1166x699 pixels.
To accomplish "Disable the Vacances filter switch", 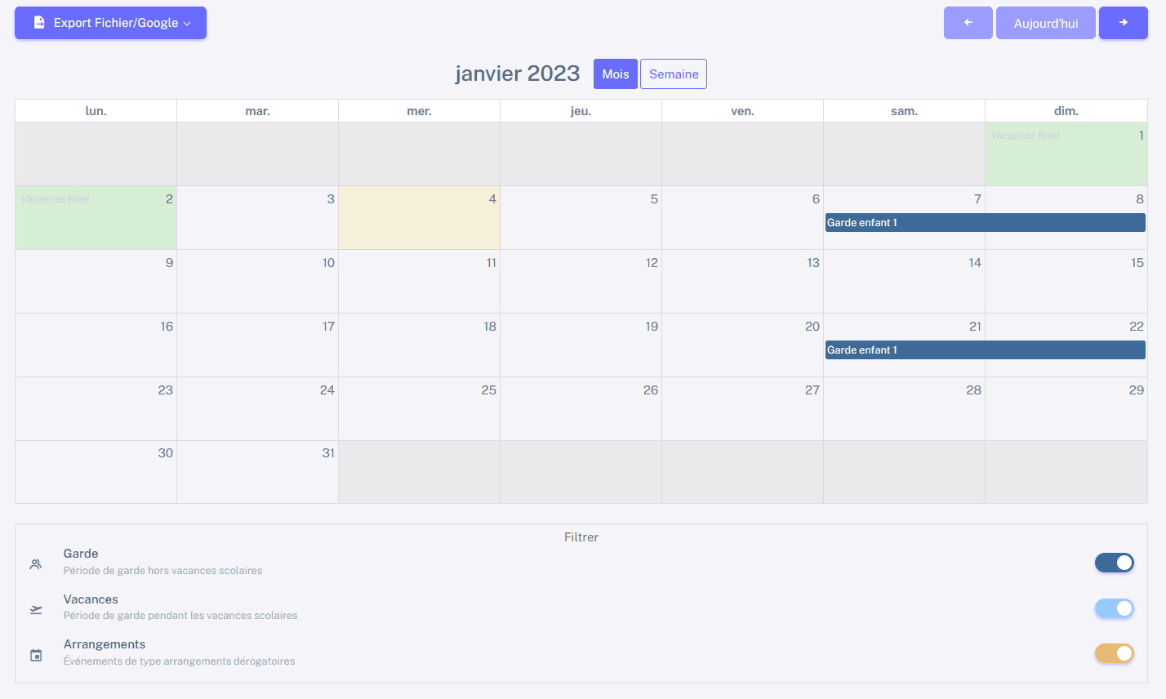I will point(1114,608).
